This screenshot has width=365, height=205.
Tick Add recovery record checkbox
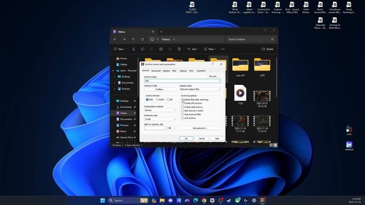coord(182,110)
